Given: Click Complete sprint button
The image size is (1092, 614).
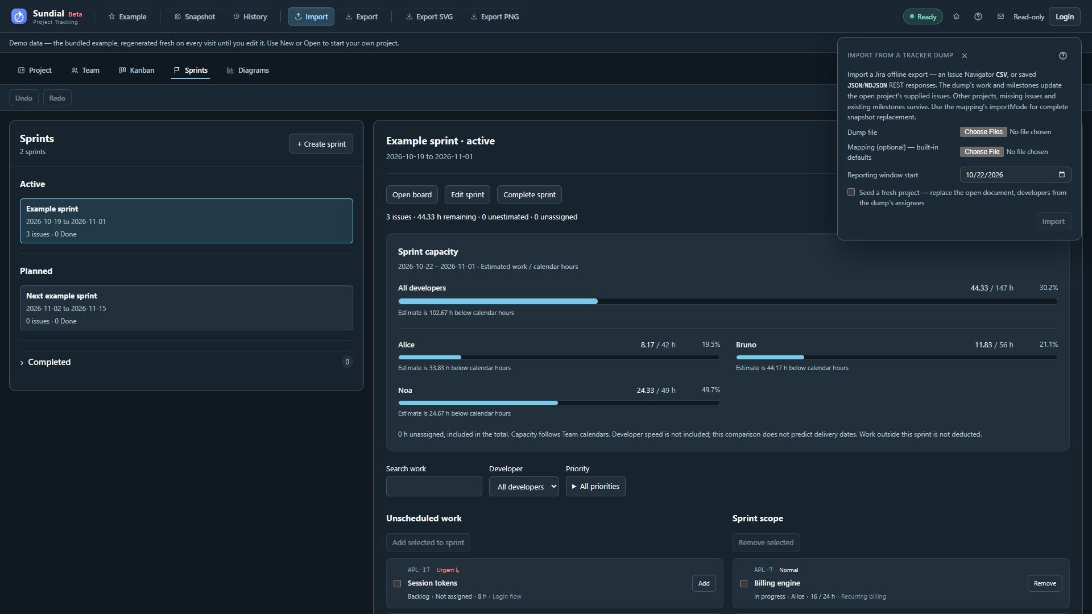Looking at the screenshot, I should tap(530, 194).
